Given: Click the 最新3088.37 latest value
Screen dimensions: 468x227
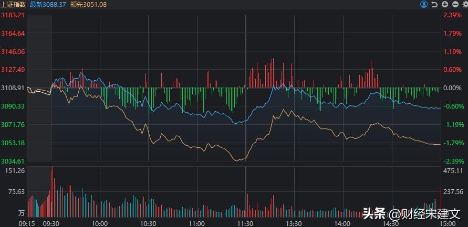Looking at the screenshot, I should [48, 5].
